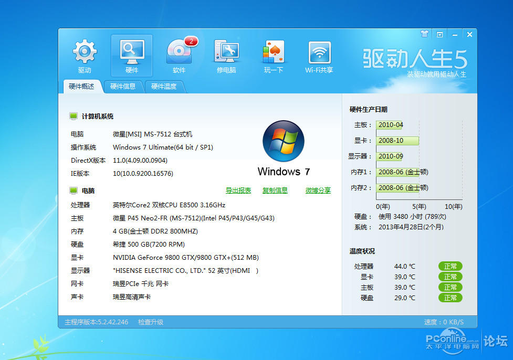Click 检查升级 in the status bar
The image size is (513, 360).
(x=151, y=322)
